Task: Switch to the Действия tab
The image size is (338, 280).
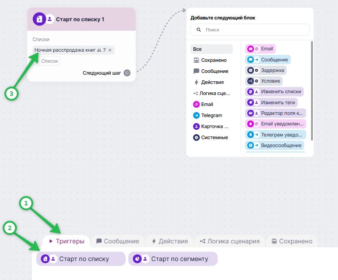Action: tap(169, 241)
